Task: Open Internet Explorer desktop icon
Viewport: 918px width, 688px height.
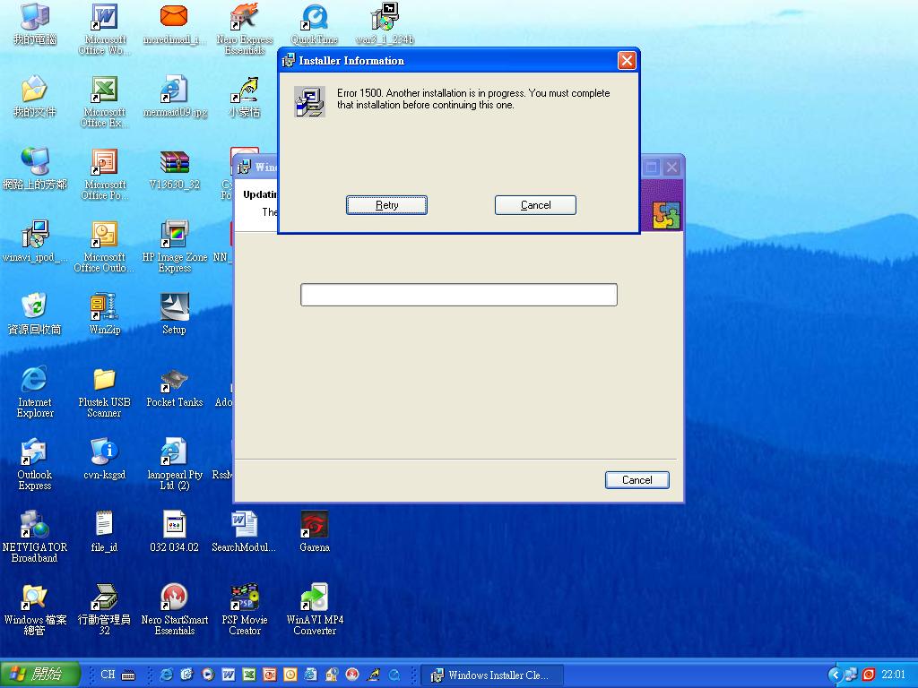Action: pos(35,392)
